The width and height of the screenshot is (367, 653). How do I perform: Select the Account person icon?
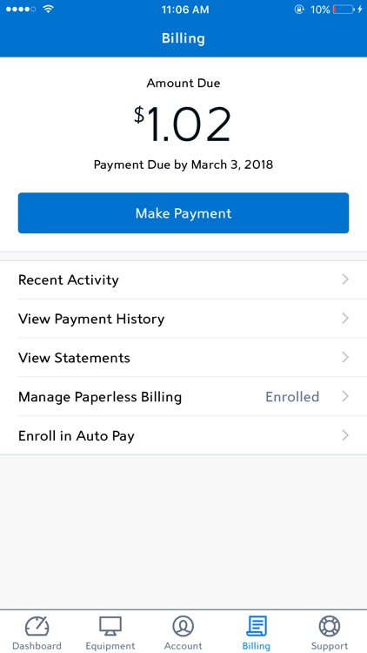[x=183, y=626]
